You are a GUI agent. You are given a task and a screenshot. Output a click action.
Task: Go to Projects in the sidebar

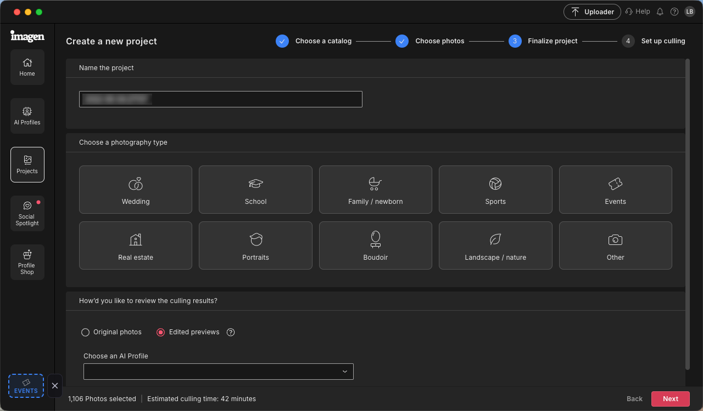click(27, 165)
